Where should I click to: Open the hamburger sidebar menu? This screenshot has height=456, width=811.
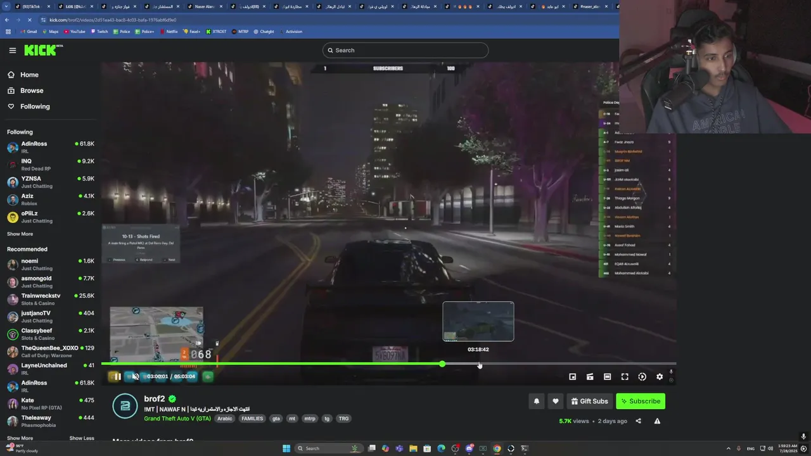[13, 50]
